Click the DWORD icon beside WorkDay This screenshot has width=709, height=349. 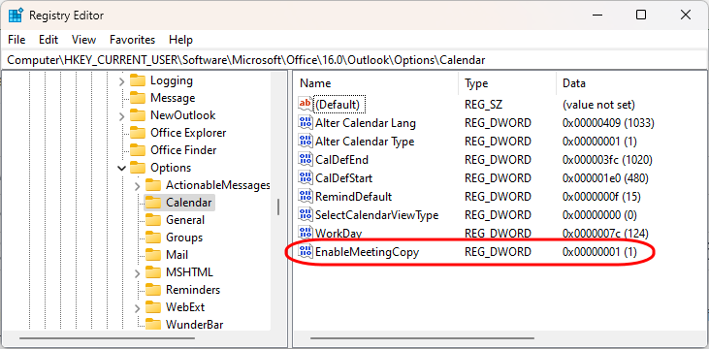pyautogui.click(x=306, y=234)
